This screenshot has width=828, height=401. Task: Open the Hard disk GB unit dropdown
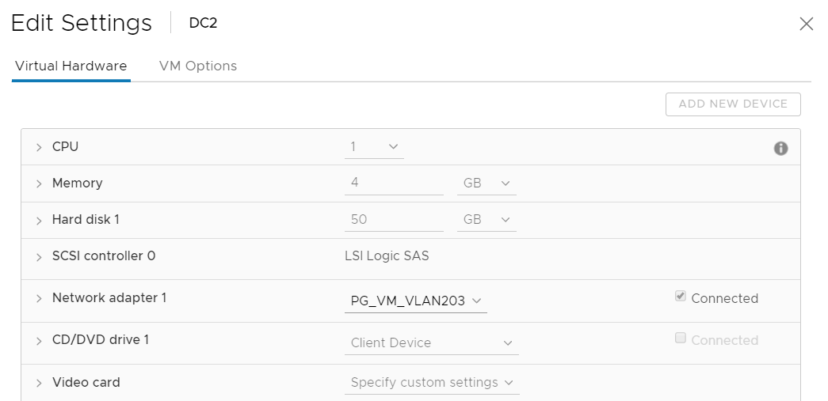tap(486, 220)
